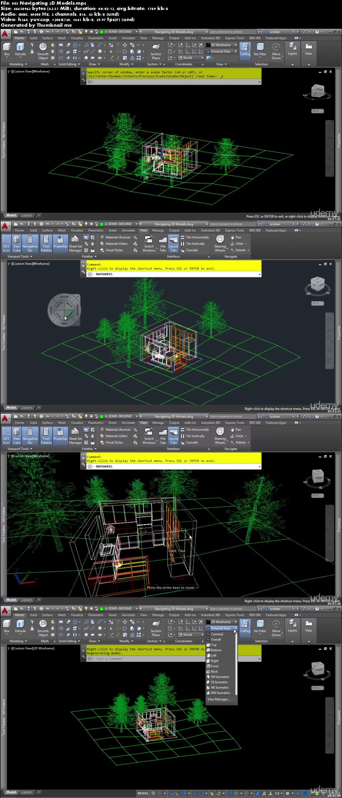342x798 pixels.
Task: Open the Unsaved View dropdown in top frame
Action: point(221,52)
